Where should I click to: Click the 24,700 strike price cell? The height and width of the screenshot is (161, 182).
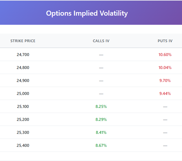[23, 55]
